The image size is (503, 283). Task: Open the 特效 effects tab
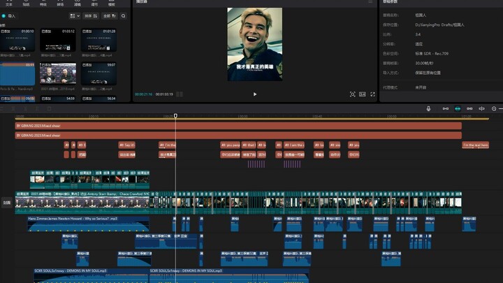tap(43, 3)
